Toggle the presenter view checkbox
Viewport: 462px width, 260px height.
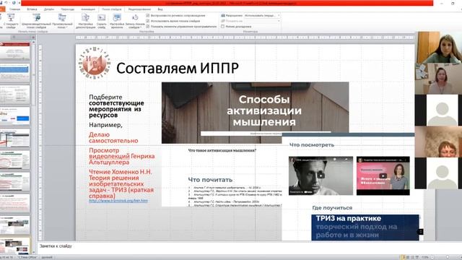pyautogui.click(x=223, y=26)
